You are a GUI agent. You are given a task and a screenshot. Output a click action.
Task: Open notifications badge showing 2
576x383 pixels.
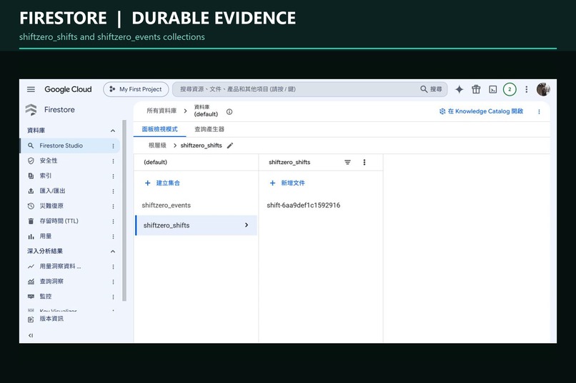coord(510,89)
